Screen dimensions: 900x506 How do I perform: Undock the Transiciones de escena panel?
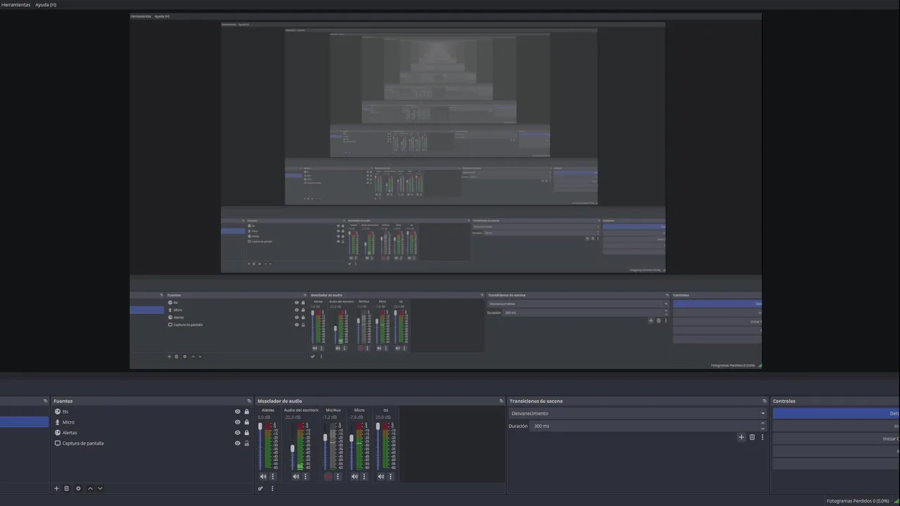point(765,401)
